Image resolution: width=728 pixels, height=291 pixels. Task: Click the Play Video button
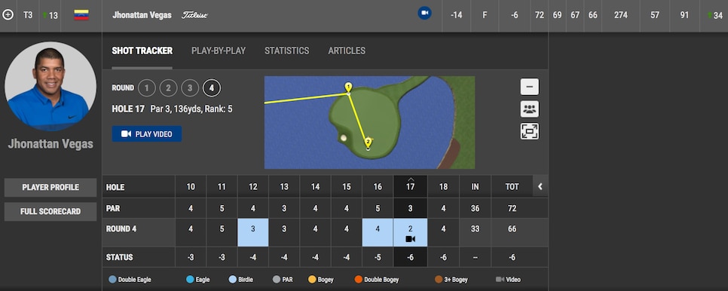click(147, 133)
